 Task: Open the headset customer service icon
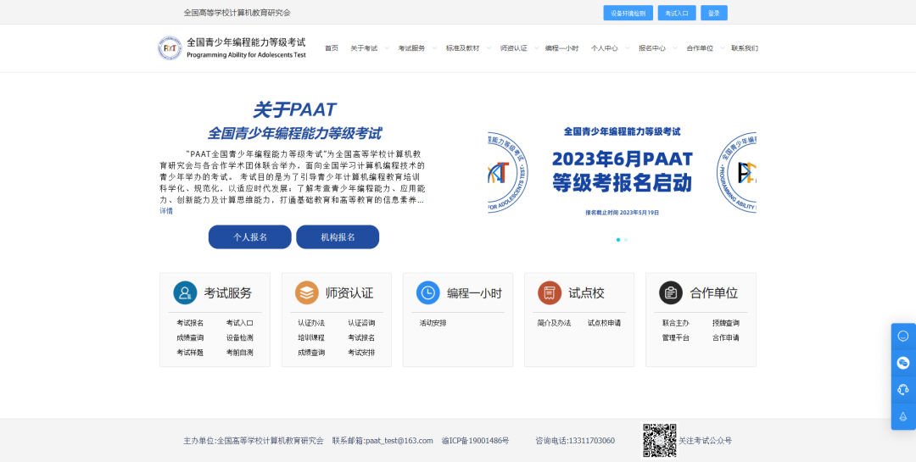point(903,390)
